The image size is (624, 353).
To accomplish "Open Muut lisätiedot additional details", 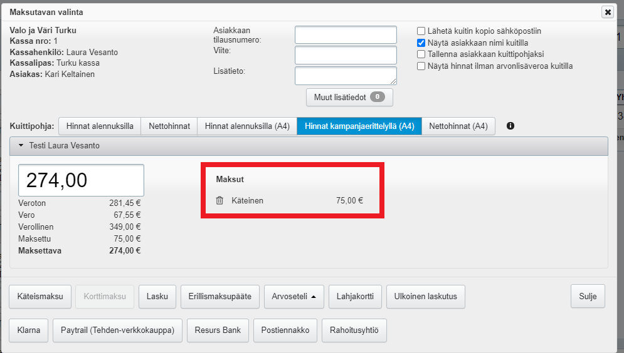I will (x=349, y=97).
